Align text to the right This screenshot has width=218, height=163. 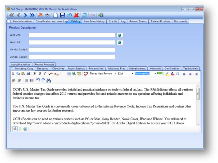(196, 74)
